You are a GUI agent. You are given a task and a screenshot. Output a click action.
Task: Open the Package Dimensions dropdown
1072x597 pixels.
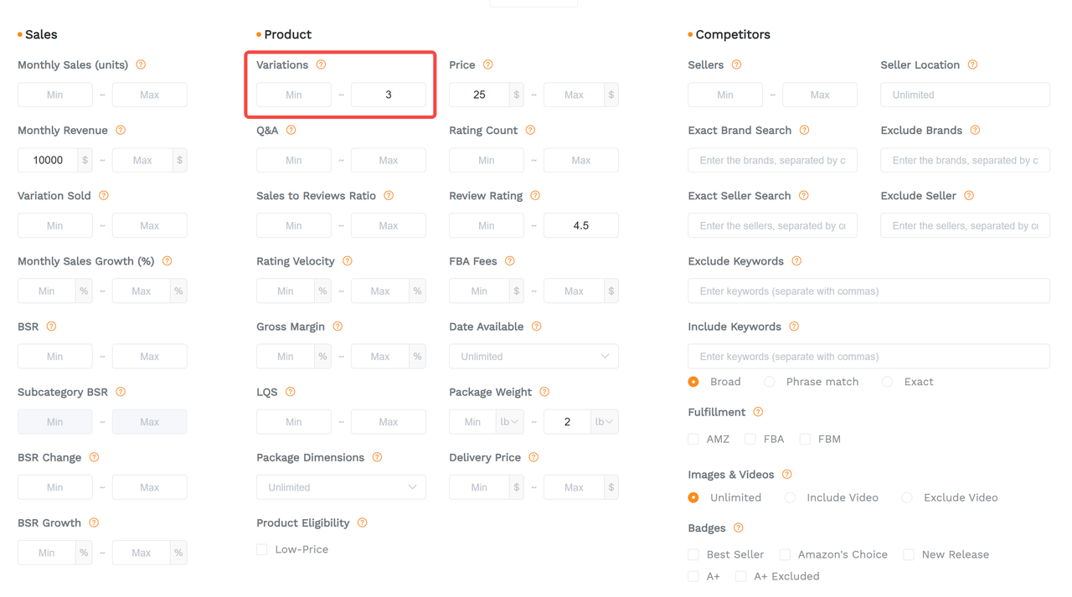341,486
